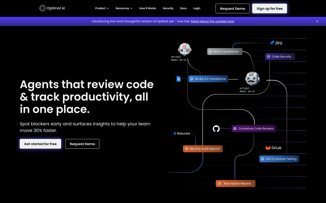Select the SOC2 Controls Testing badge

279,159
